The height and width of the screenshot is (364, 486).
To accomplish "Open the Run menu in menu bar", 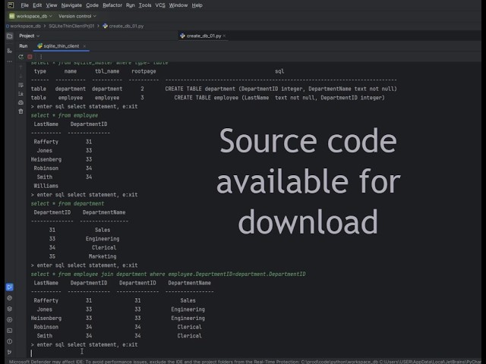I will (x=131, y=5).
